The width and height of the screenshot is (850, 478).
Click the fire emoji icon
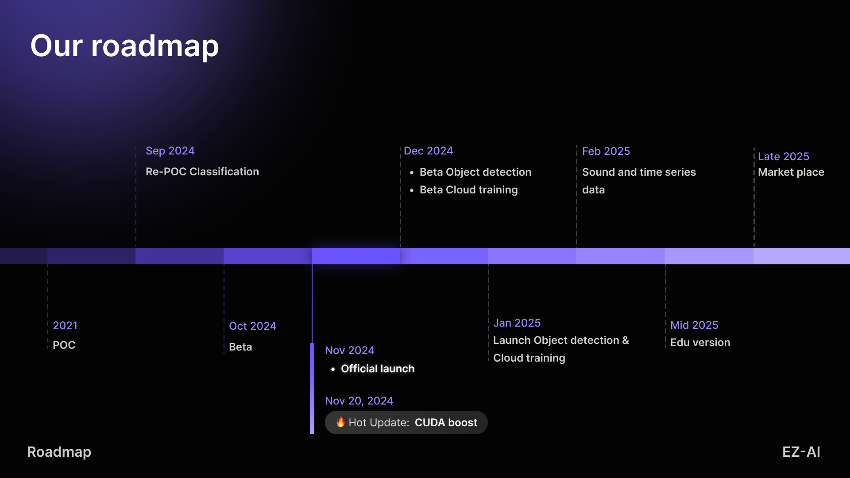click(340, 422)
